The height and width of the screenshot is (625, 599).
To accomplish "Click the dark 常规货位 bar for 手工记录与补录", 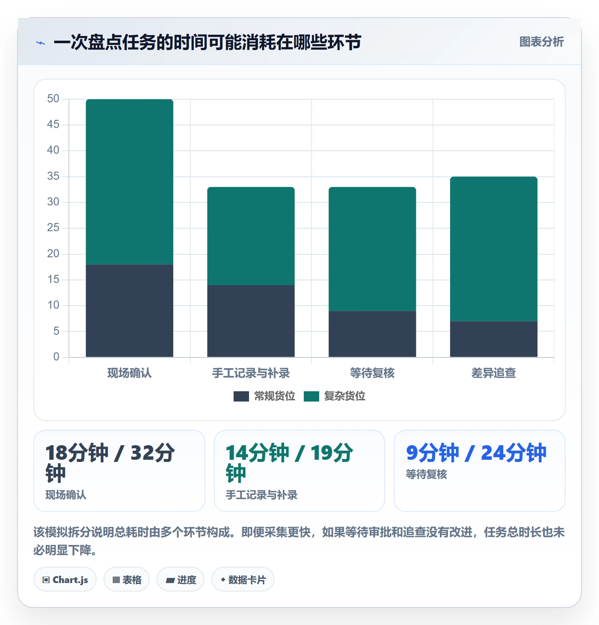I will click(251, 321).
